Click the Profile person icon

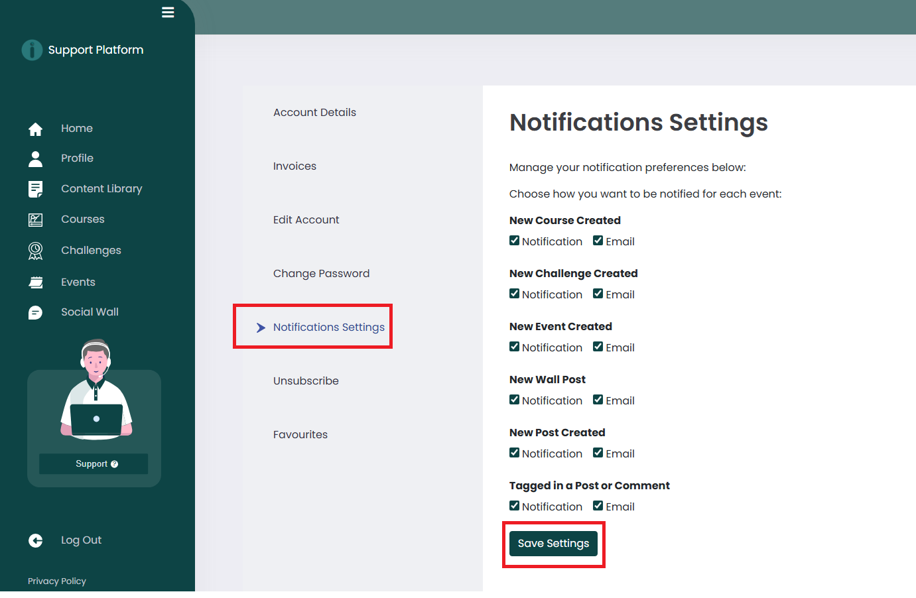tap(36, 158)
